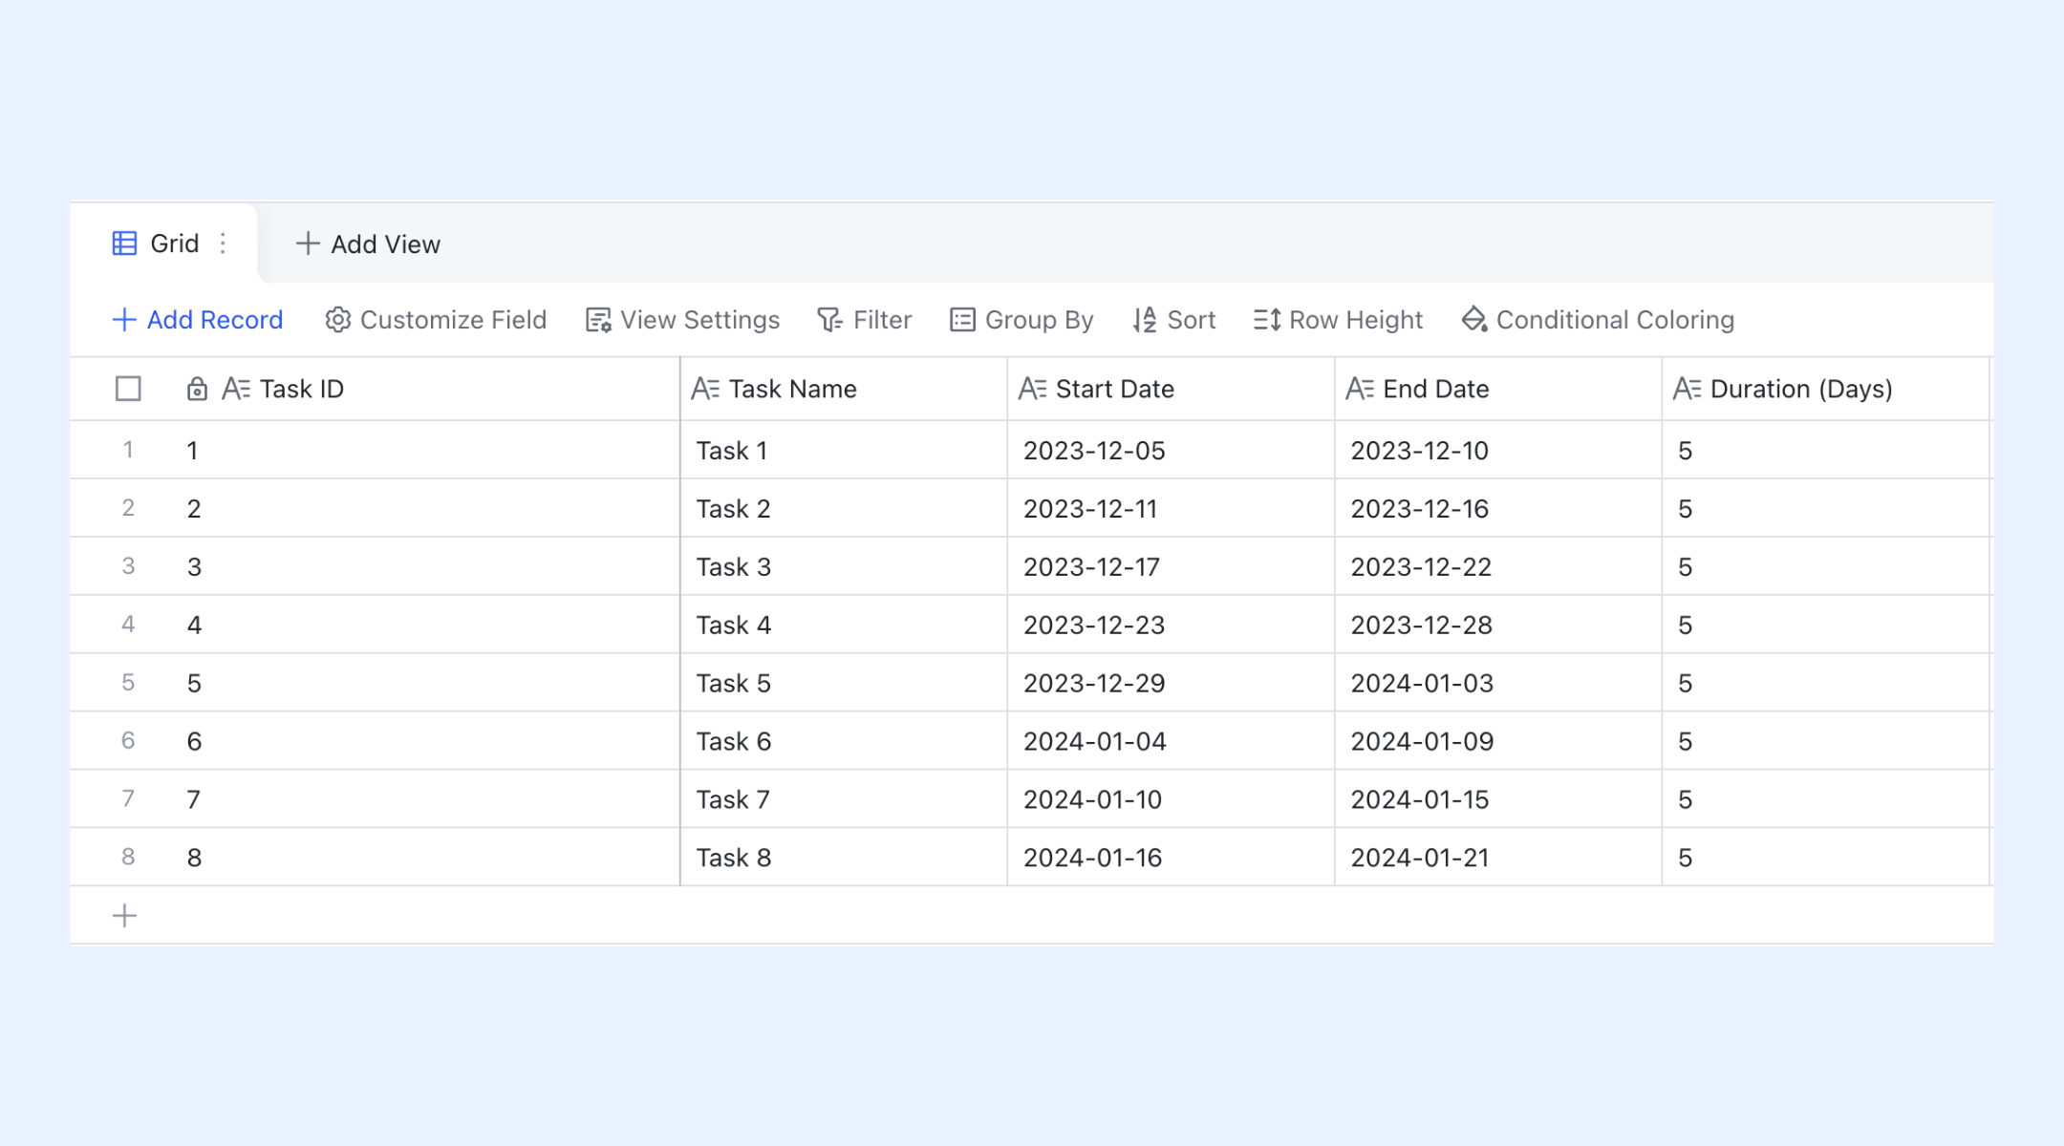Image resolution: width=2064 pixels, height=1146 pixels.
Task: Click start date cell 2024-01-16
Action: click(x=1171, y=858)
